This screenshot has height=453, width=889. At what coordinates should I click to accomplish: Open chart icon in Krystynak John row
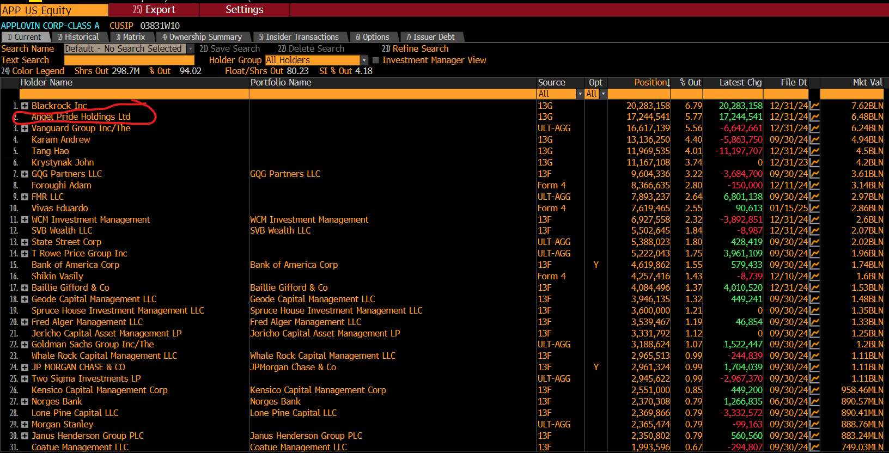click(814, 163)
